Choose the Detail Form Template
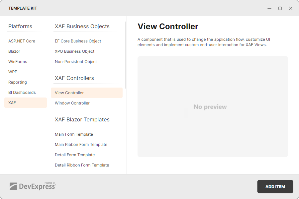This screenshot has height=199, width=299. point(75,155)
